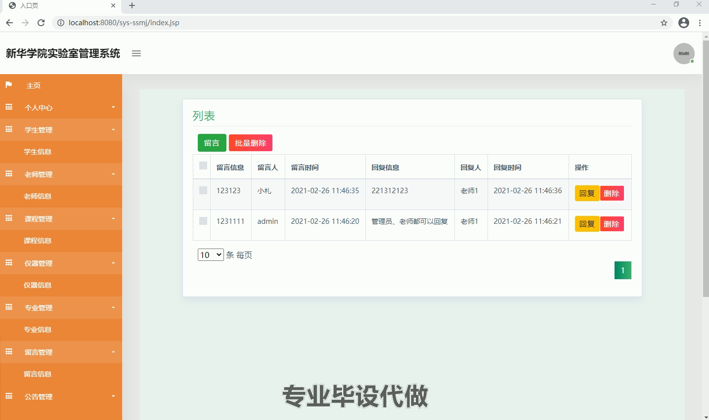This screenshot has width=709, height=420.
Task: Click the browser forward arrow
Action: click(25, 23)
